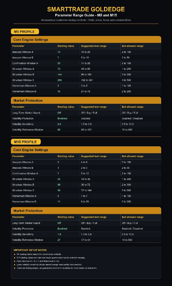Image resolution: width=172 pixels, height=286 pixels.
Task: Click Market Protection header under M15 profile
Action: 86,210
